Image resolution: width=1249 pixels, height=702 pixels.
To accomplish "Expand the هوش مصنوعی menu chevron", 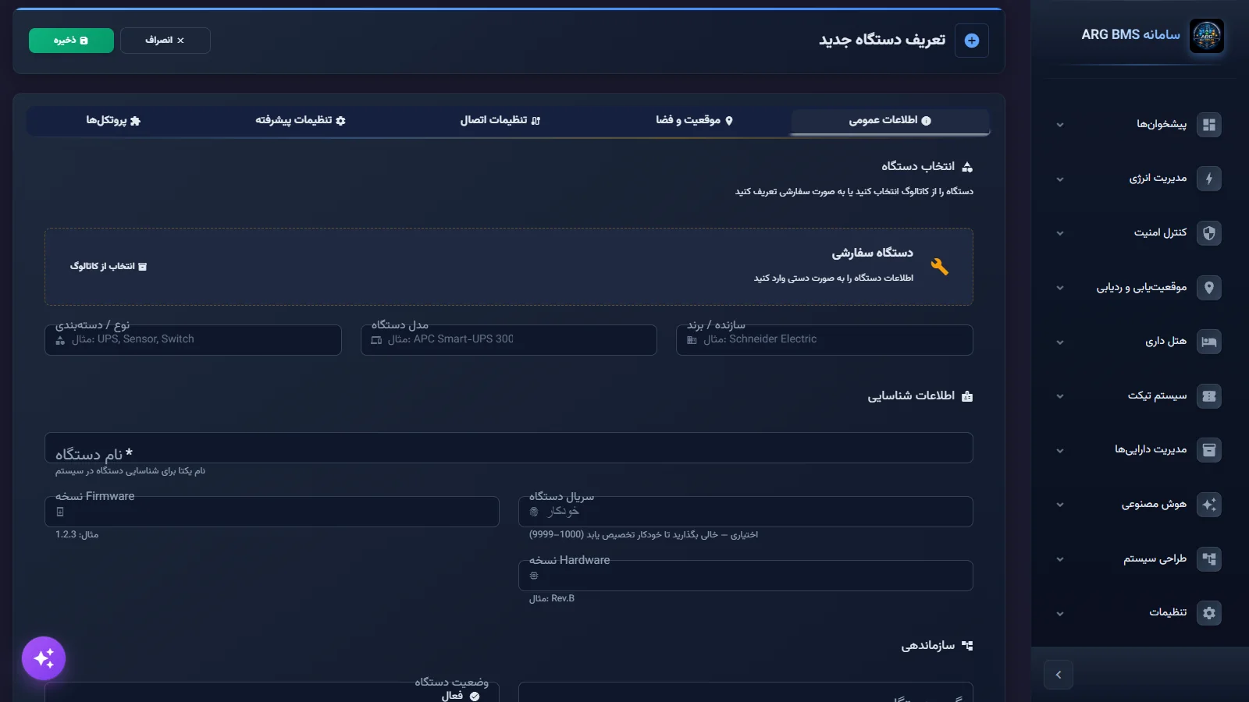I will click(x=1060, y=505).
